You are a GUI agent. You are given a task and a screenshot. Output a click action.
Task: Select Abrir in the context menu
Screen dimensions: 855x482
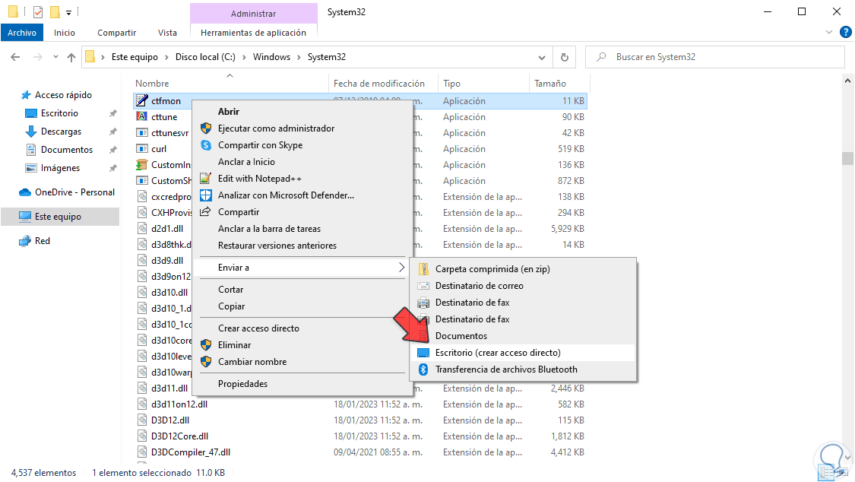(303, 111)
